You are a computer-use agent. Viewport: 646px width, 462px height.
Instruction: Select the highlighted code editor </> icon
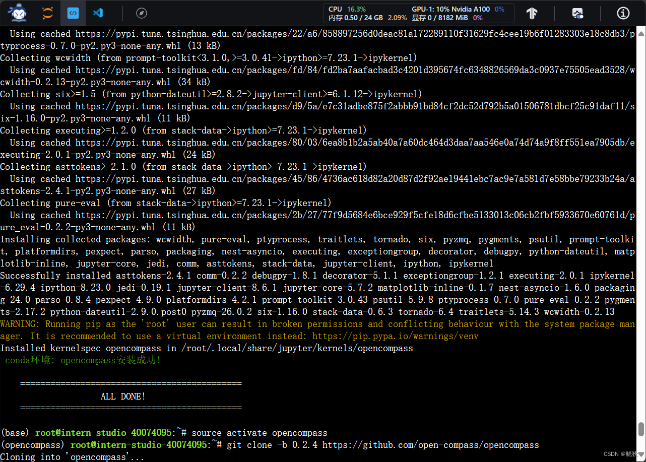coord(73,13)
